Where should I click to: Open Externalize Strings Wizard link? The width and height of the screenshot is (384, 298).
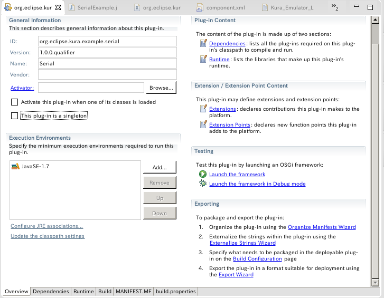(x=242, y=243)
